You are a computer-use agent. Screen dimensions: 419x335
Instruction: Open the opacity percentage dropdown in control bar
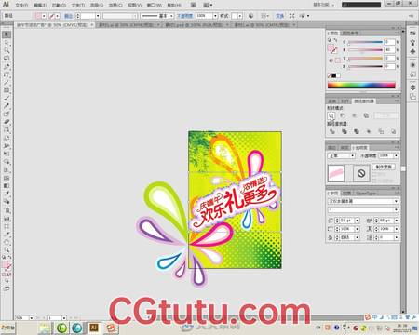tap(215, 16)
